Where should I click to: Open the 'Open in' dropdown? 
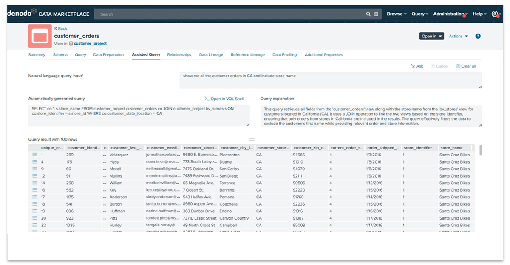pyautogui.click(x=431, y=36)
